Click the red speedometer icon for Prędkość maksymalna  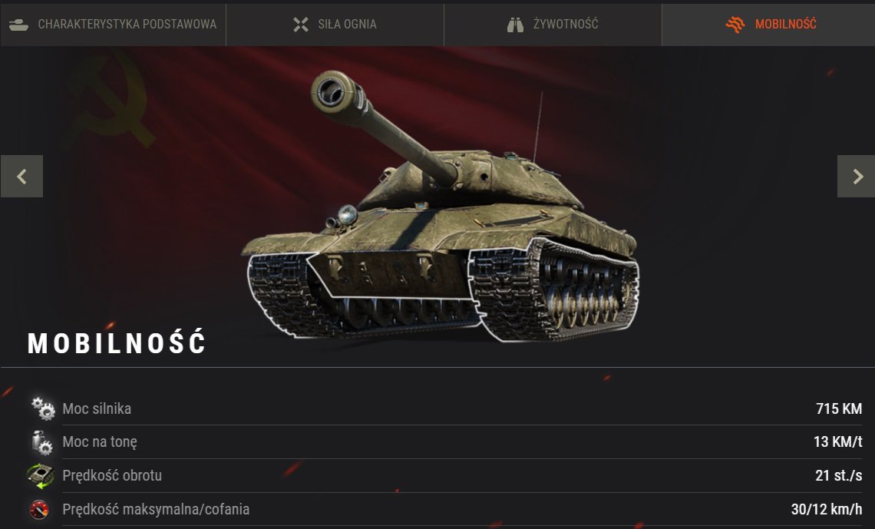[x=39, y=509]
